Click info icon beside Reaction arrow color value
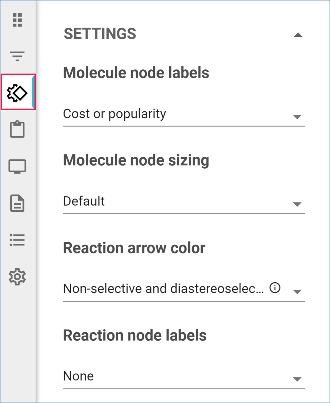This screenshot has width=330, height=403. (275, 287)
